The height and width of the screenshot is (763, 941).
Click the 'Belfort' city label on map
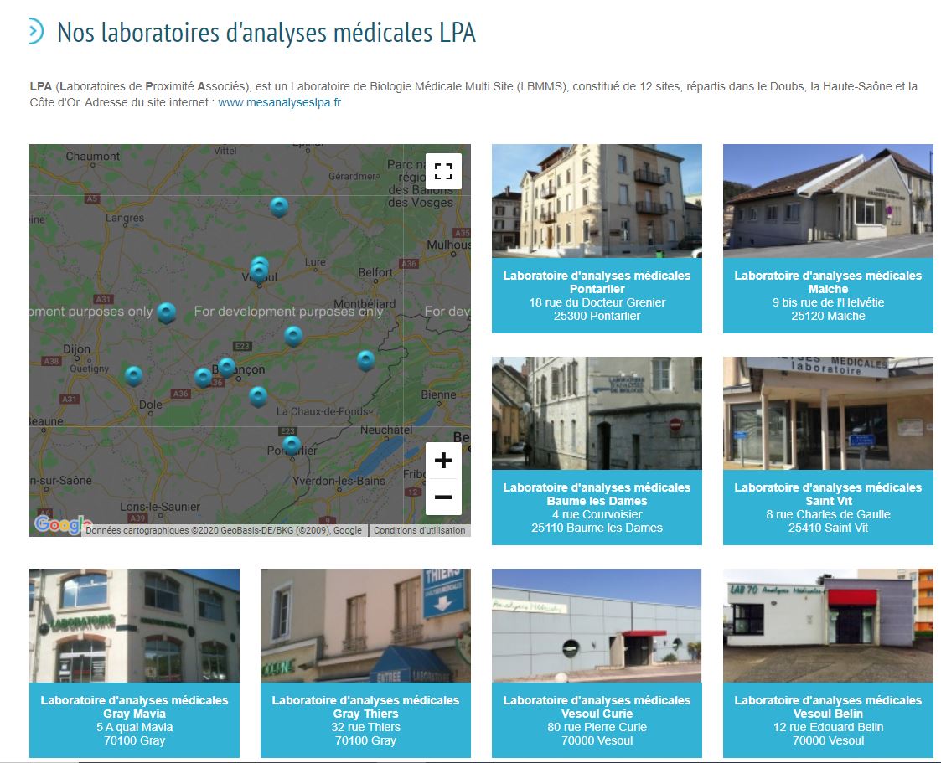pyautogui.click(x=375, y=272)
